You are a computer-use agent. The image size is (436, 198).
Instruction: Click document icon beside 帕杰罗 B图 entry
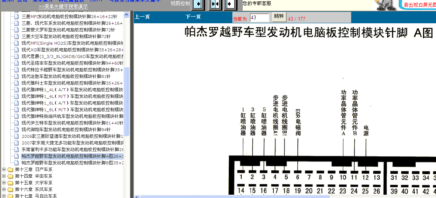pyautogui.click(x=17, y=163)
